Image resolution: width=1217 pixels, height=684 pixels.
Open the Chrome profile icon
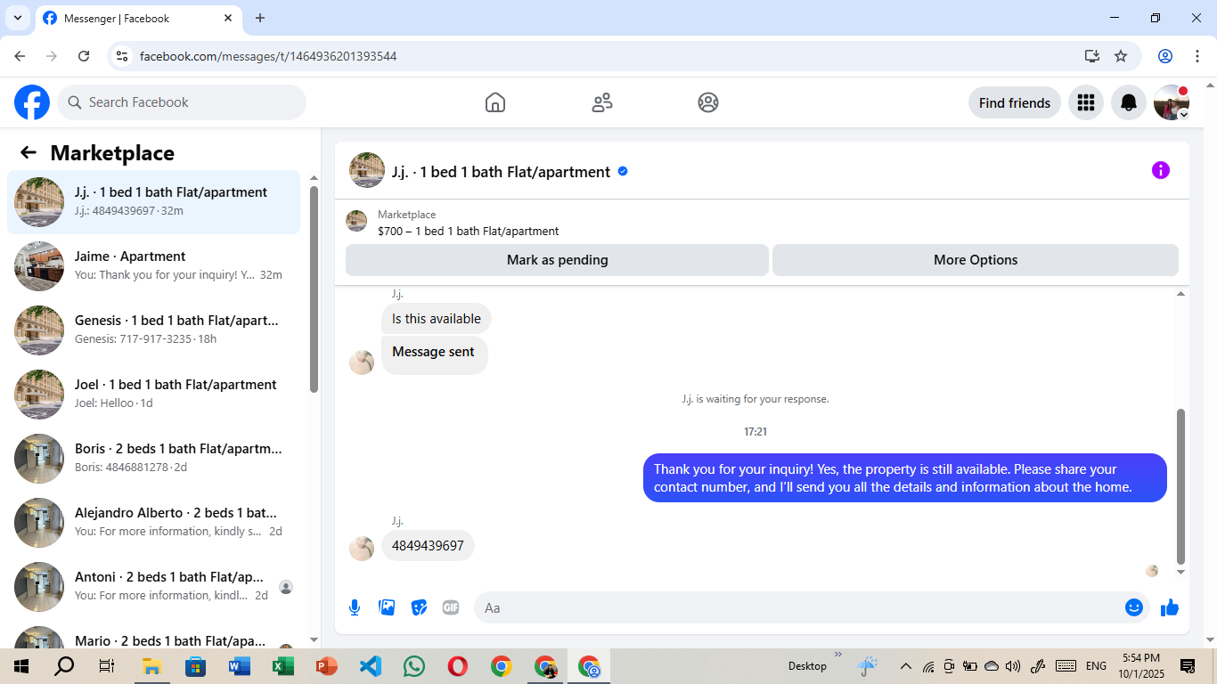click(x=1165, y=56)
